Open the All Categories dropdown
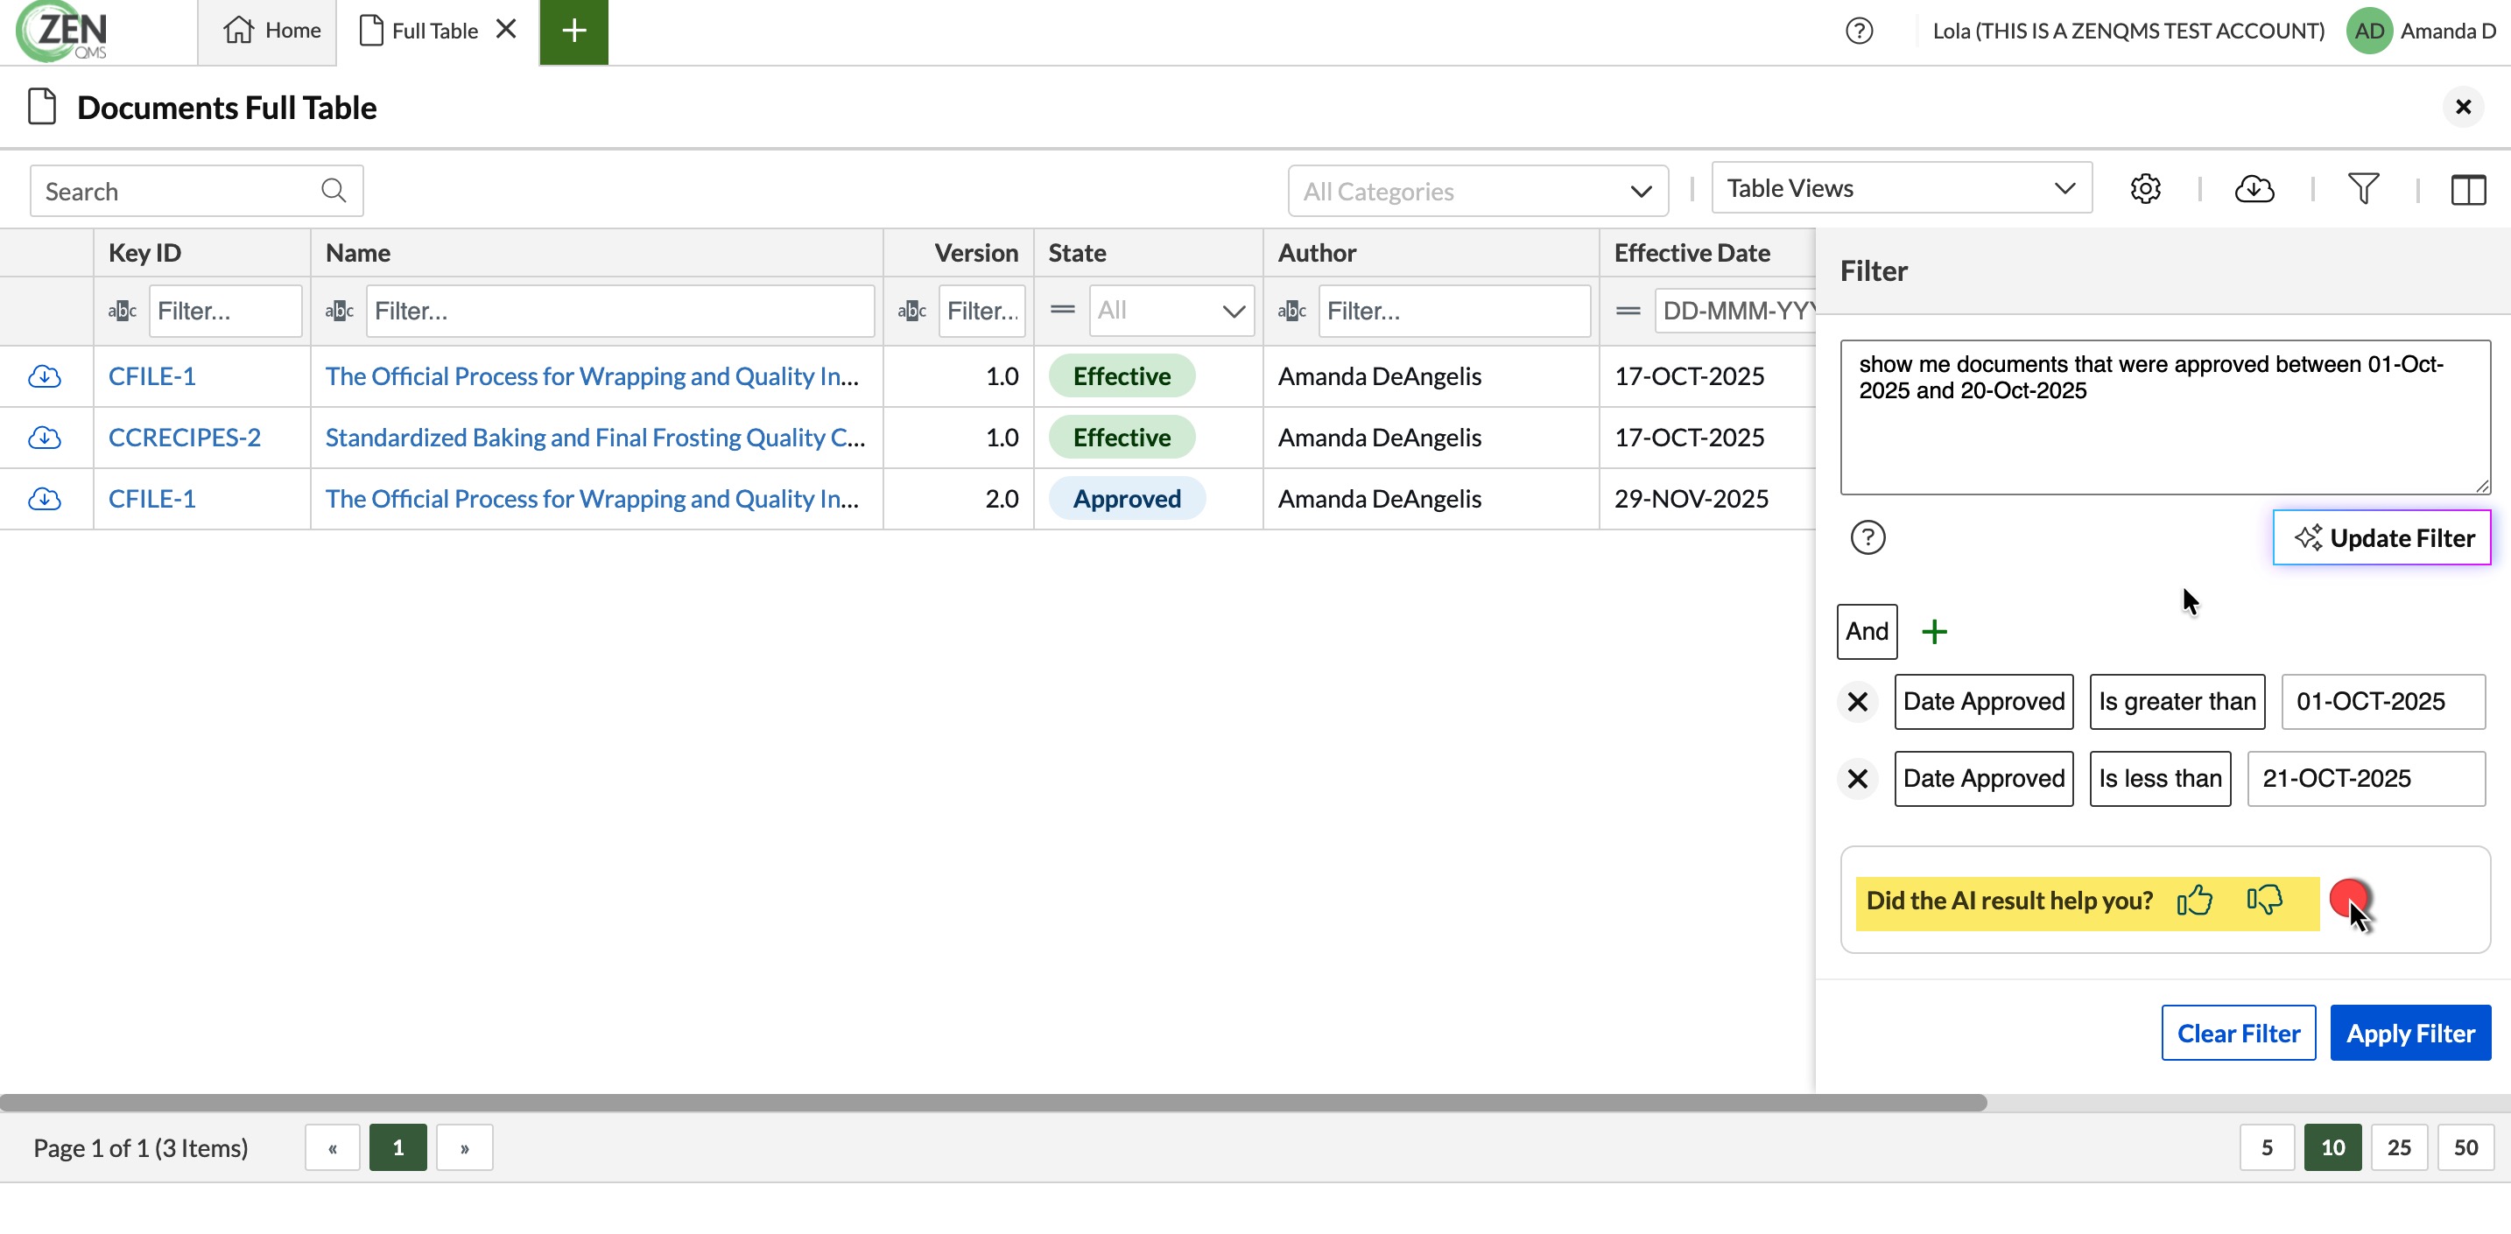 coord(1478,191)
